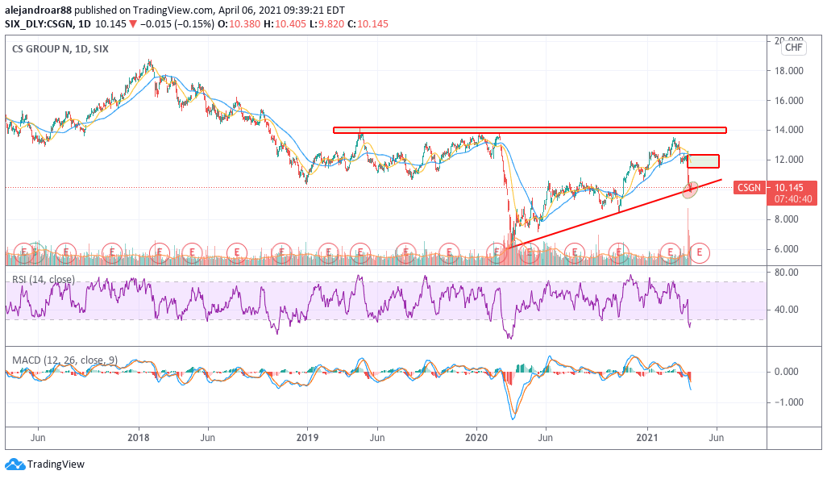The image size is (827, 479).
Task: Select the small green-filled box near 12.000
Action: click(703, 161)
